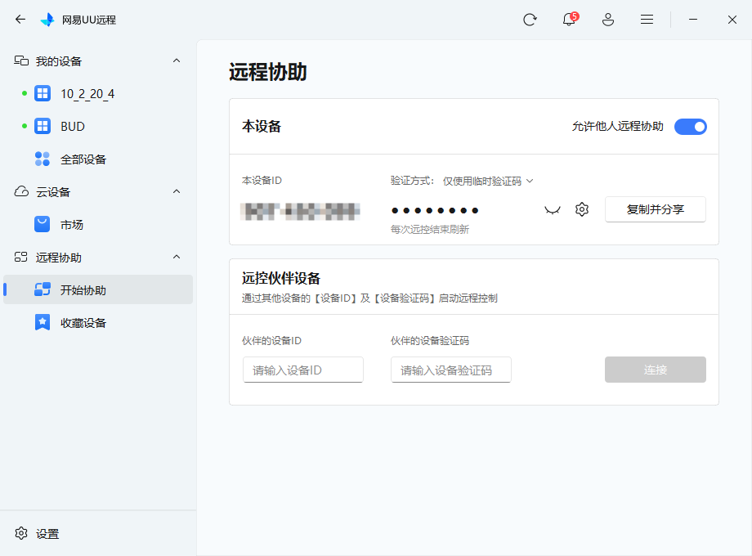Disable the 允许他人远程协助 toggle switch
The image size is (752, 556).
690,127
